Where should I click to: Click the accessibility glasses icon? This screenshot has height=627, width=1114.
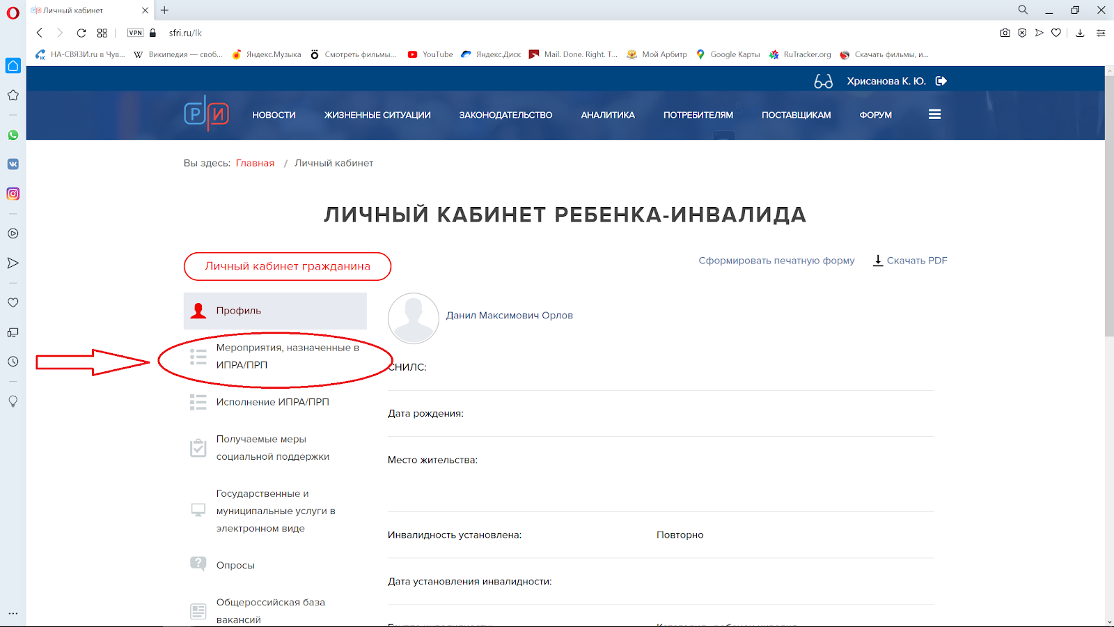tap(823, 82)
